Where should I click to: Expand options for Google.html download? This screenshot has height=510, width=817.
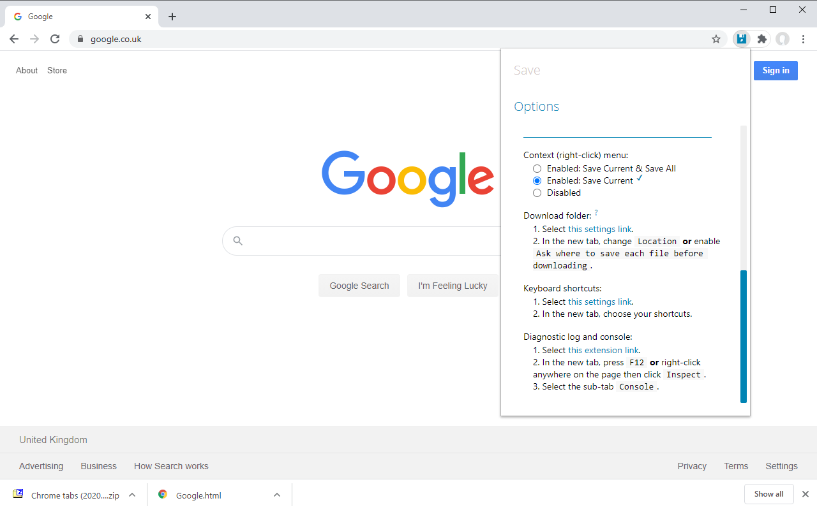tap(277, 495)
